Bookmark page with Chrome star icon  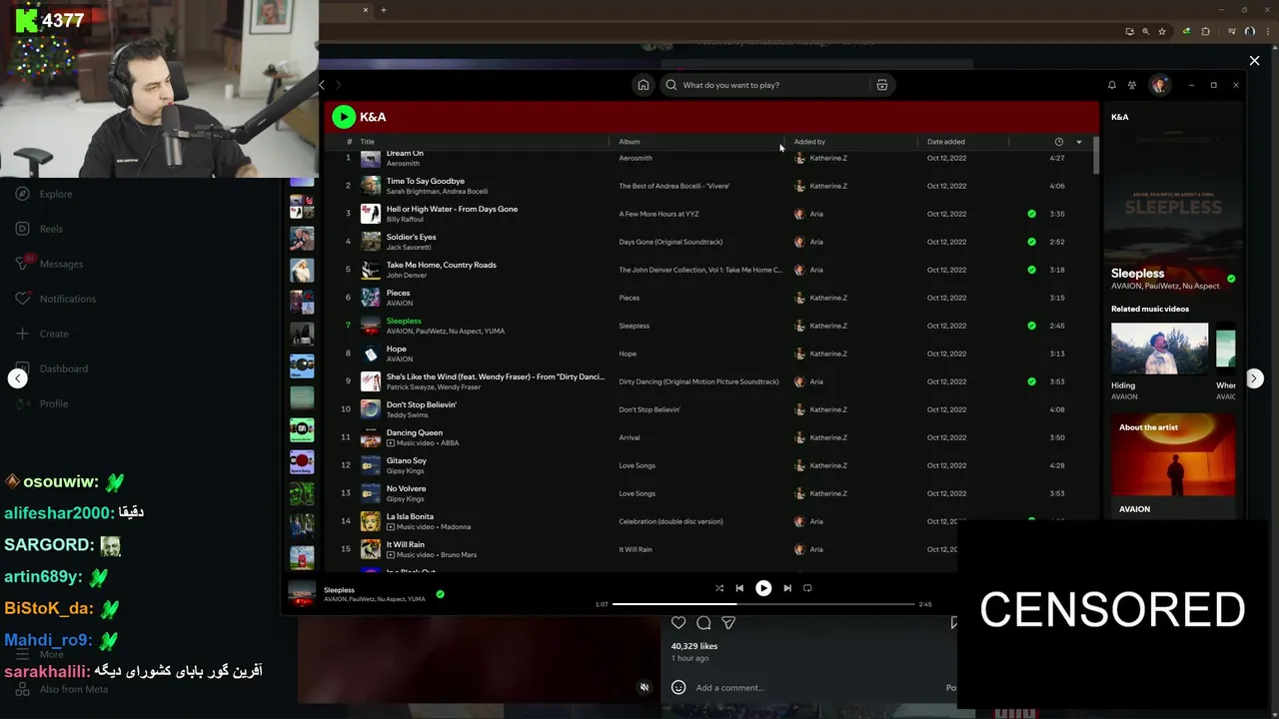(1162, 31)
